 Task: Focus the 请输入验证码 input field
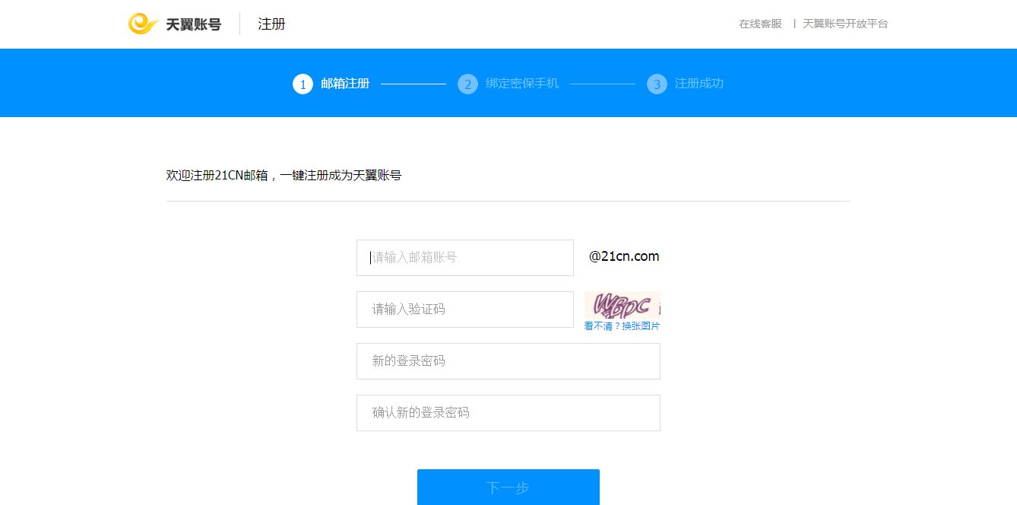tap(465, 310)
